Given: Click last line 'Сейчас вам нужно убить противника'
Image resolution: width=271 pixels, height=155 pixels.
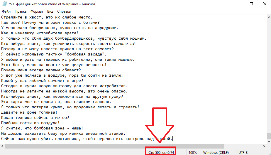Looking at the screenshot, I should click(87, 139).
